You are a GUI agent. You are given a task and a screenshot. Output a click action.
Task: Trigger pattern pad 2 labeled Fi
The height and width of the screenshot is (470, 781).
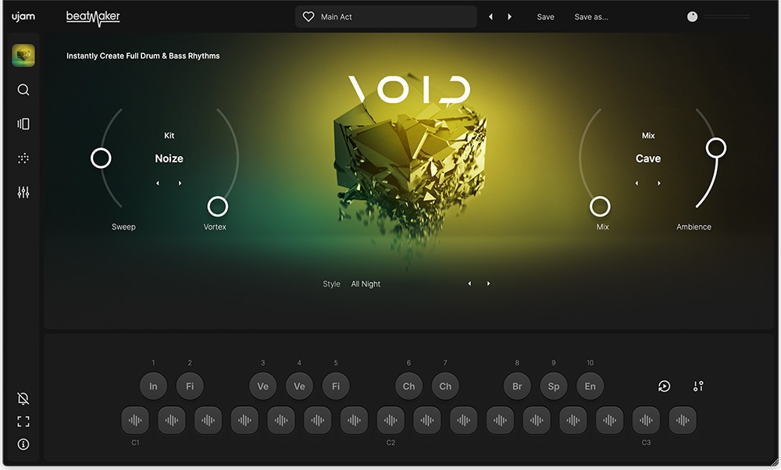(x=190, y=386)
